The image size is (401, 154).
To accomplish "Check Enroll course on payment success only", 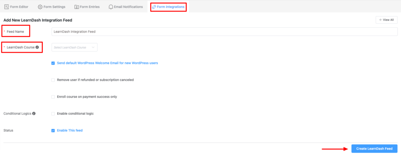I will (53, 97).
